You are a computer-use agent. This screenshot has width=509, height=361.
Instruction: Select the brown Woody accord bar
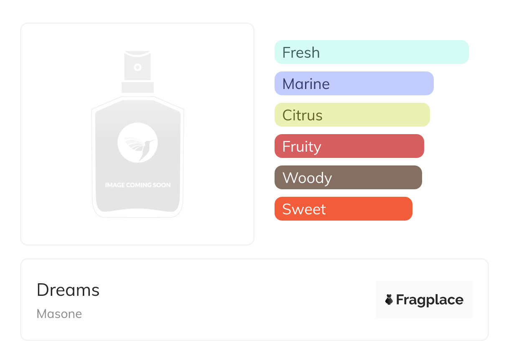(348, 178)
